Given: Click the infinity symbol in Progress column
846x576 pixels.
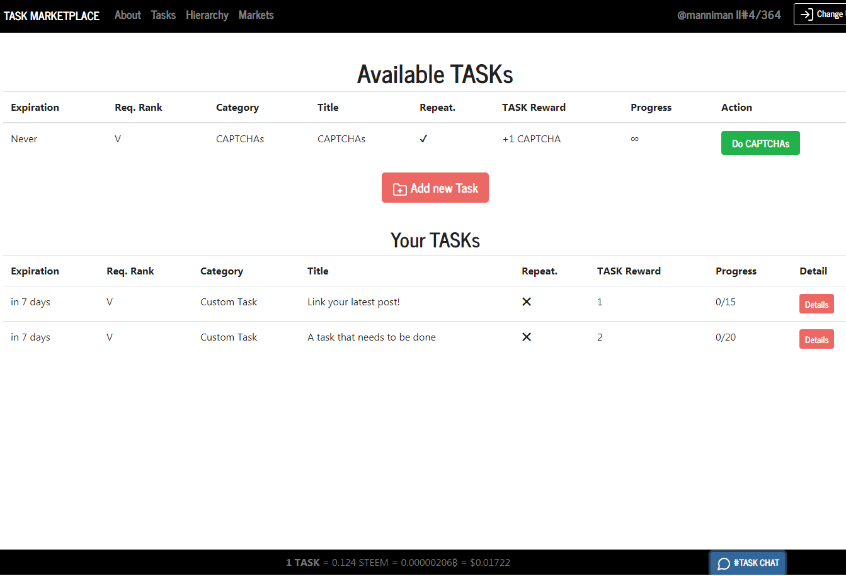Looking at the screenshot, I should 634,139.
